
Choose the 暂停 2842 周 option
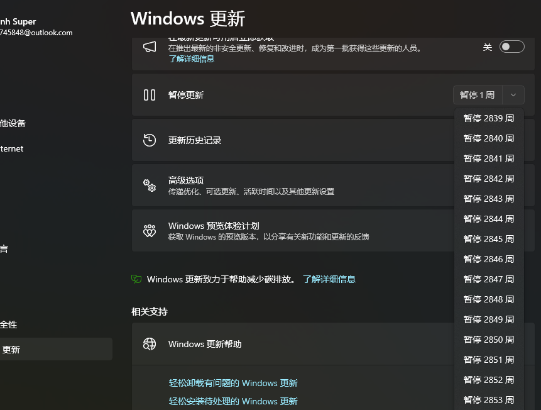coord(489,179)
